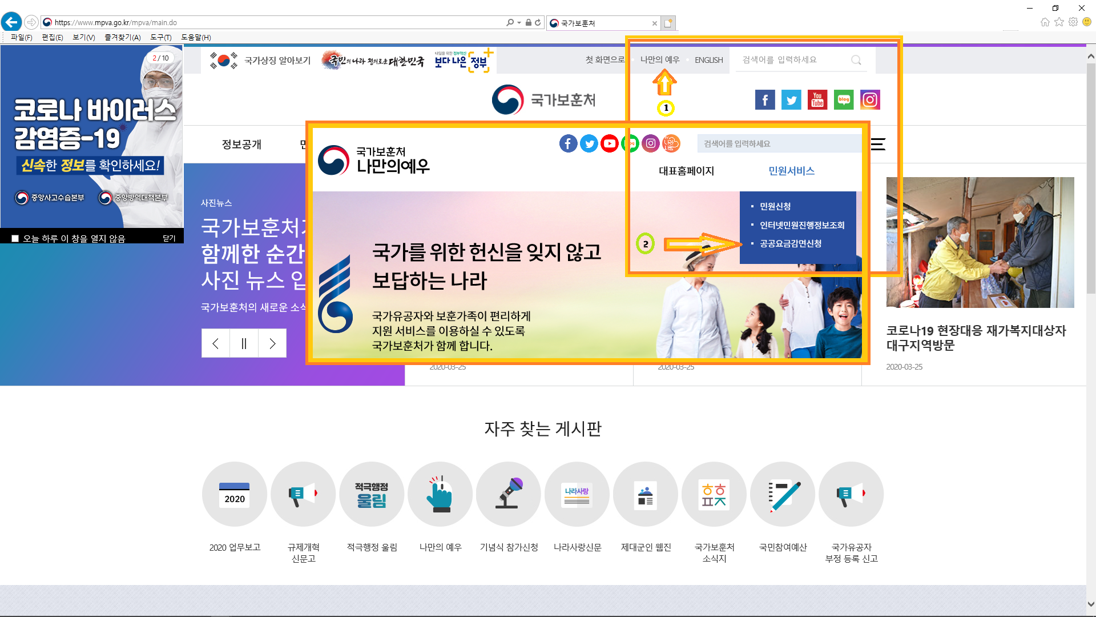Click the 2020 업무보고 calendar icon
This screenshot has height=617, width=1096.
[235, 494]
